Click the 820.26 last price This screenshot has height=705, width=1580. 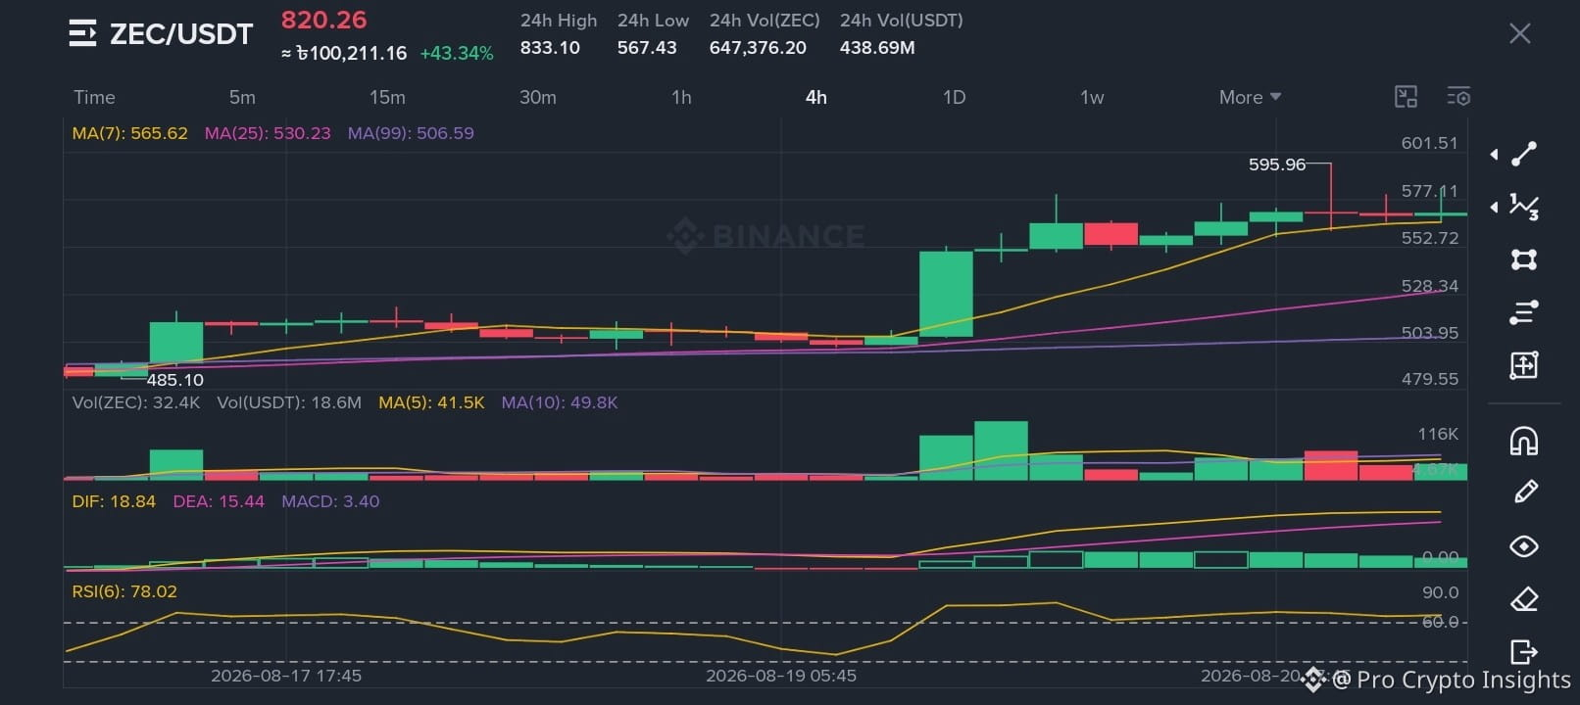tap(323, 20)
